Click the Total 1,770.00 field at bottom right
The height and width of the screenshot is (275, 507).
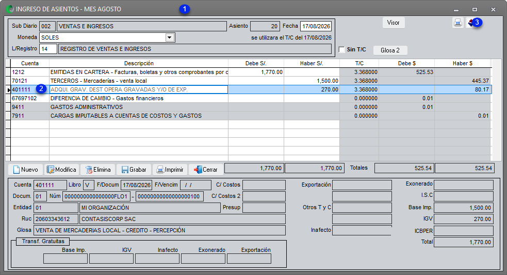[x=464, y=242]
